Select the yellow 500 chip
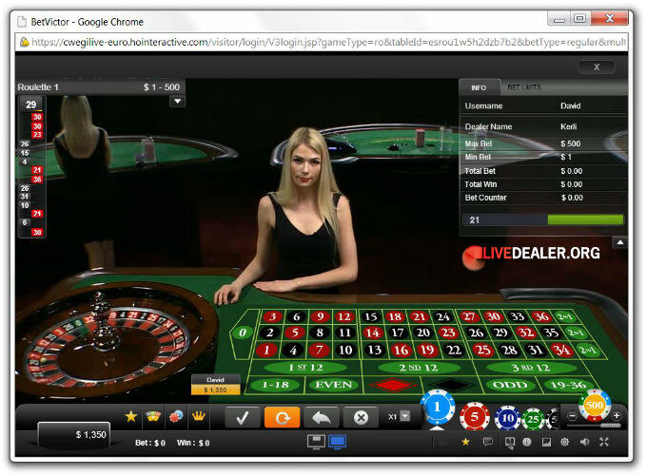 [594, 406]
